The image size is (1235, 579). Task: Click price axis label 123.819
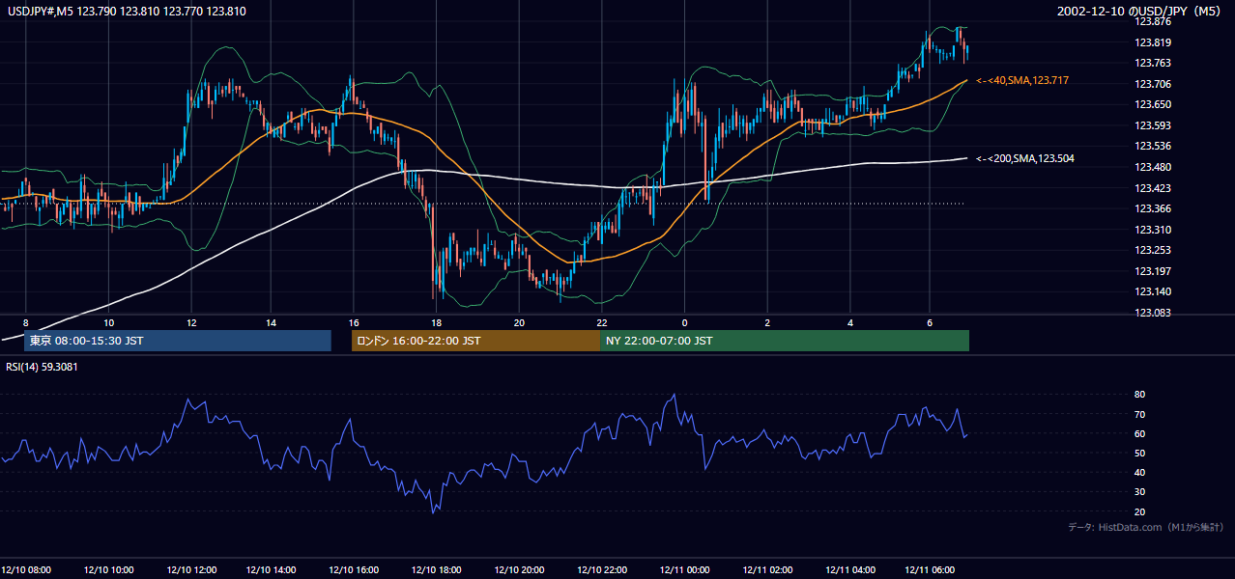coord(1152,42)
